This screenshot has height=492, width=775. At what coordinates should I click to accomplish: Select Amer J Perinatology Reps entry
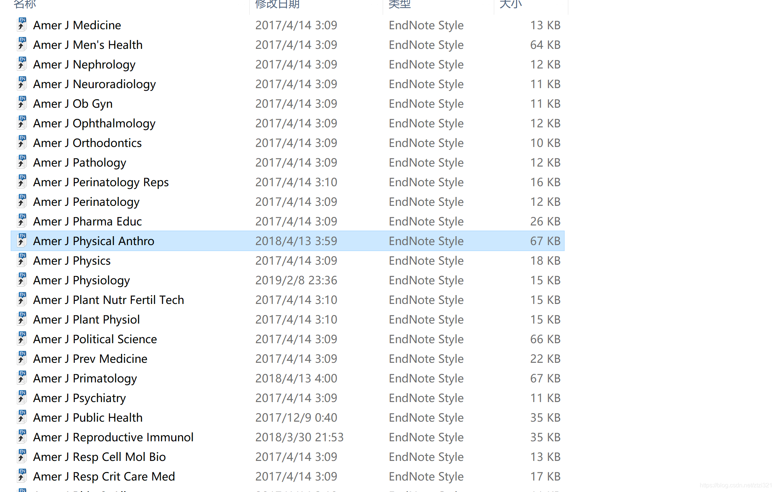(100, 182)
